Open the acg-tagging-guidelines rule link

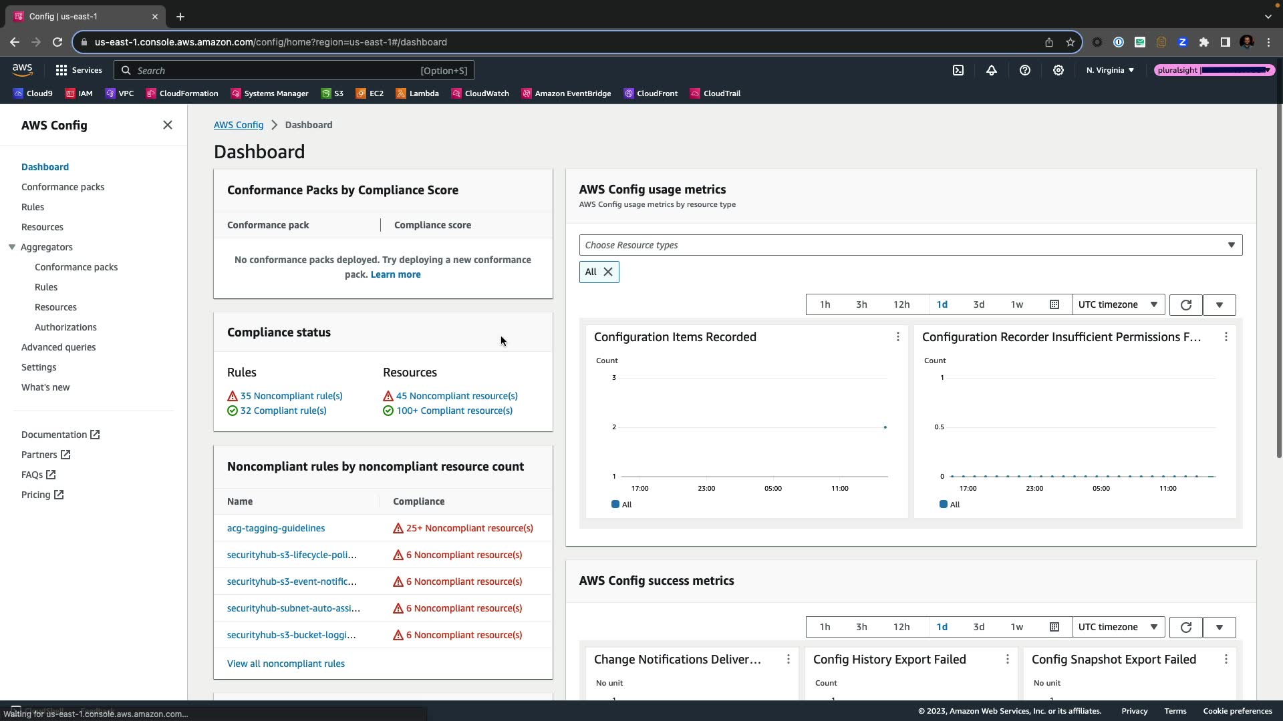tap(276, 528)
